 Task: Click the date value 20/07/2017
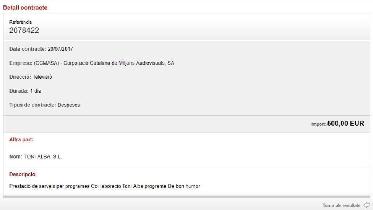tap(60, 49)
